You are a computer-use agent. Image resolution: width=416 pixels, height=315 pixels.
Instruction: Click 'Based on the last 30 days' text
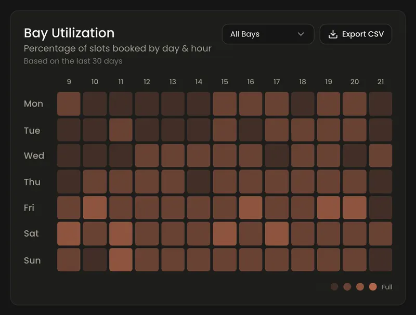coord(73,61)
